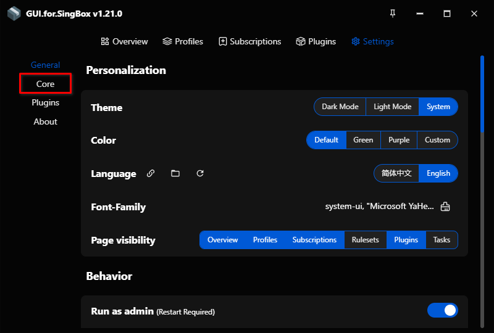The width and height of the screenshot is (494, 333).
Task: Click the link icon next to Language
Action: coord(151,174)
